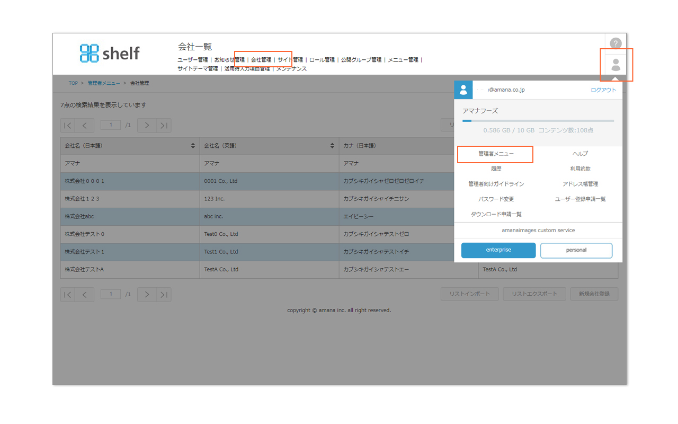Screen dimensions: 678x424
Task: Select row 株式会社テスト０
Action: (339, 234)
